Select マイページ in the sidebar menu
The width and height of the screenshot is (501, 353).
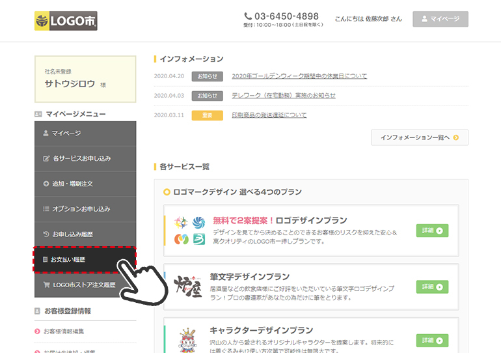tap(85, 134)
